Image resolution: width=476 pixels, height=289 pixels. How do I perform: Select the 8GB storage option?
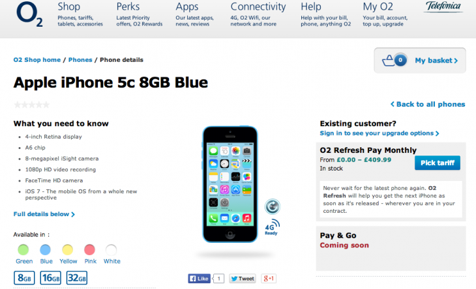click(24, 278)
